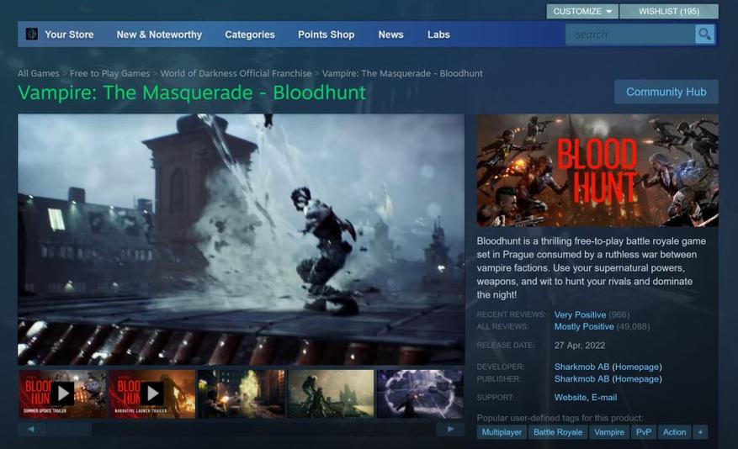Select the Action tag
This screenshot has width=738, height=449.
pos(674,432)
